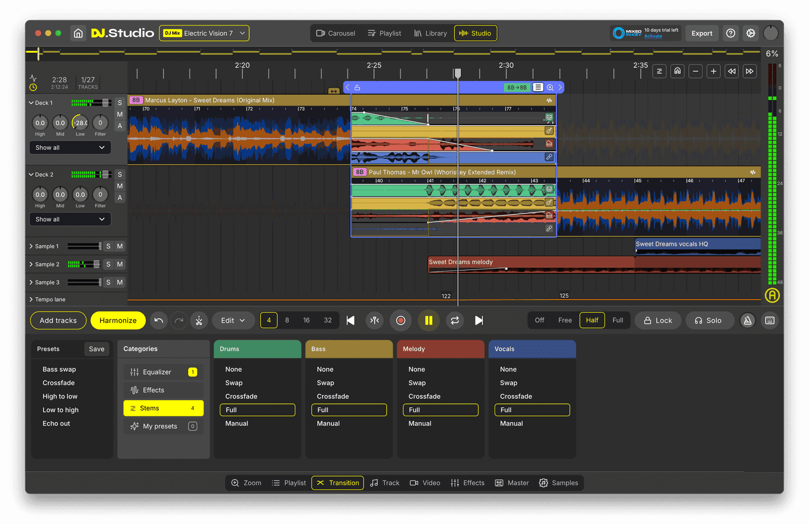
Task: Click the Home icon
Action: point(78,33)
